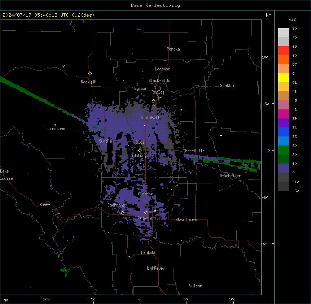
Task: Click the 100 mark on the bottom axis
Action: point(232,299)
